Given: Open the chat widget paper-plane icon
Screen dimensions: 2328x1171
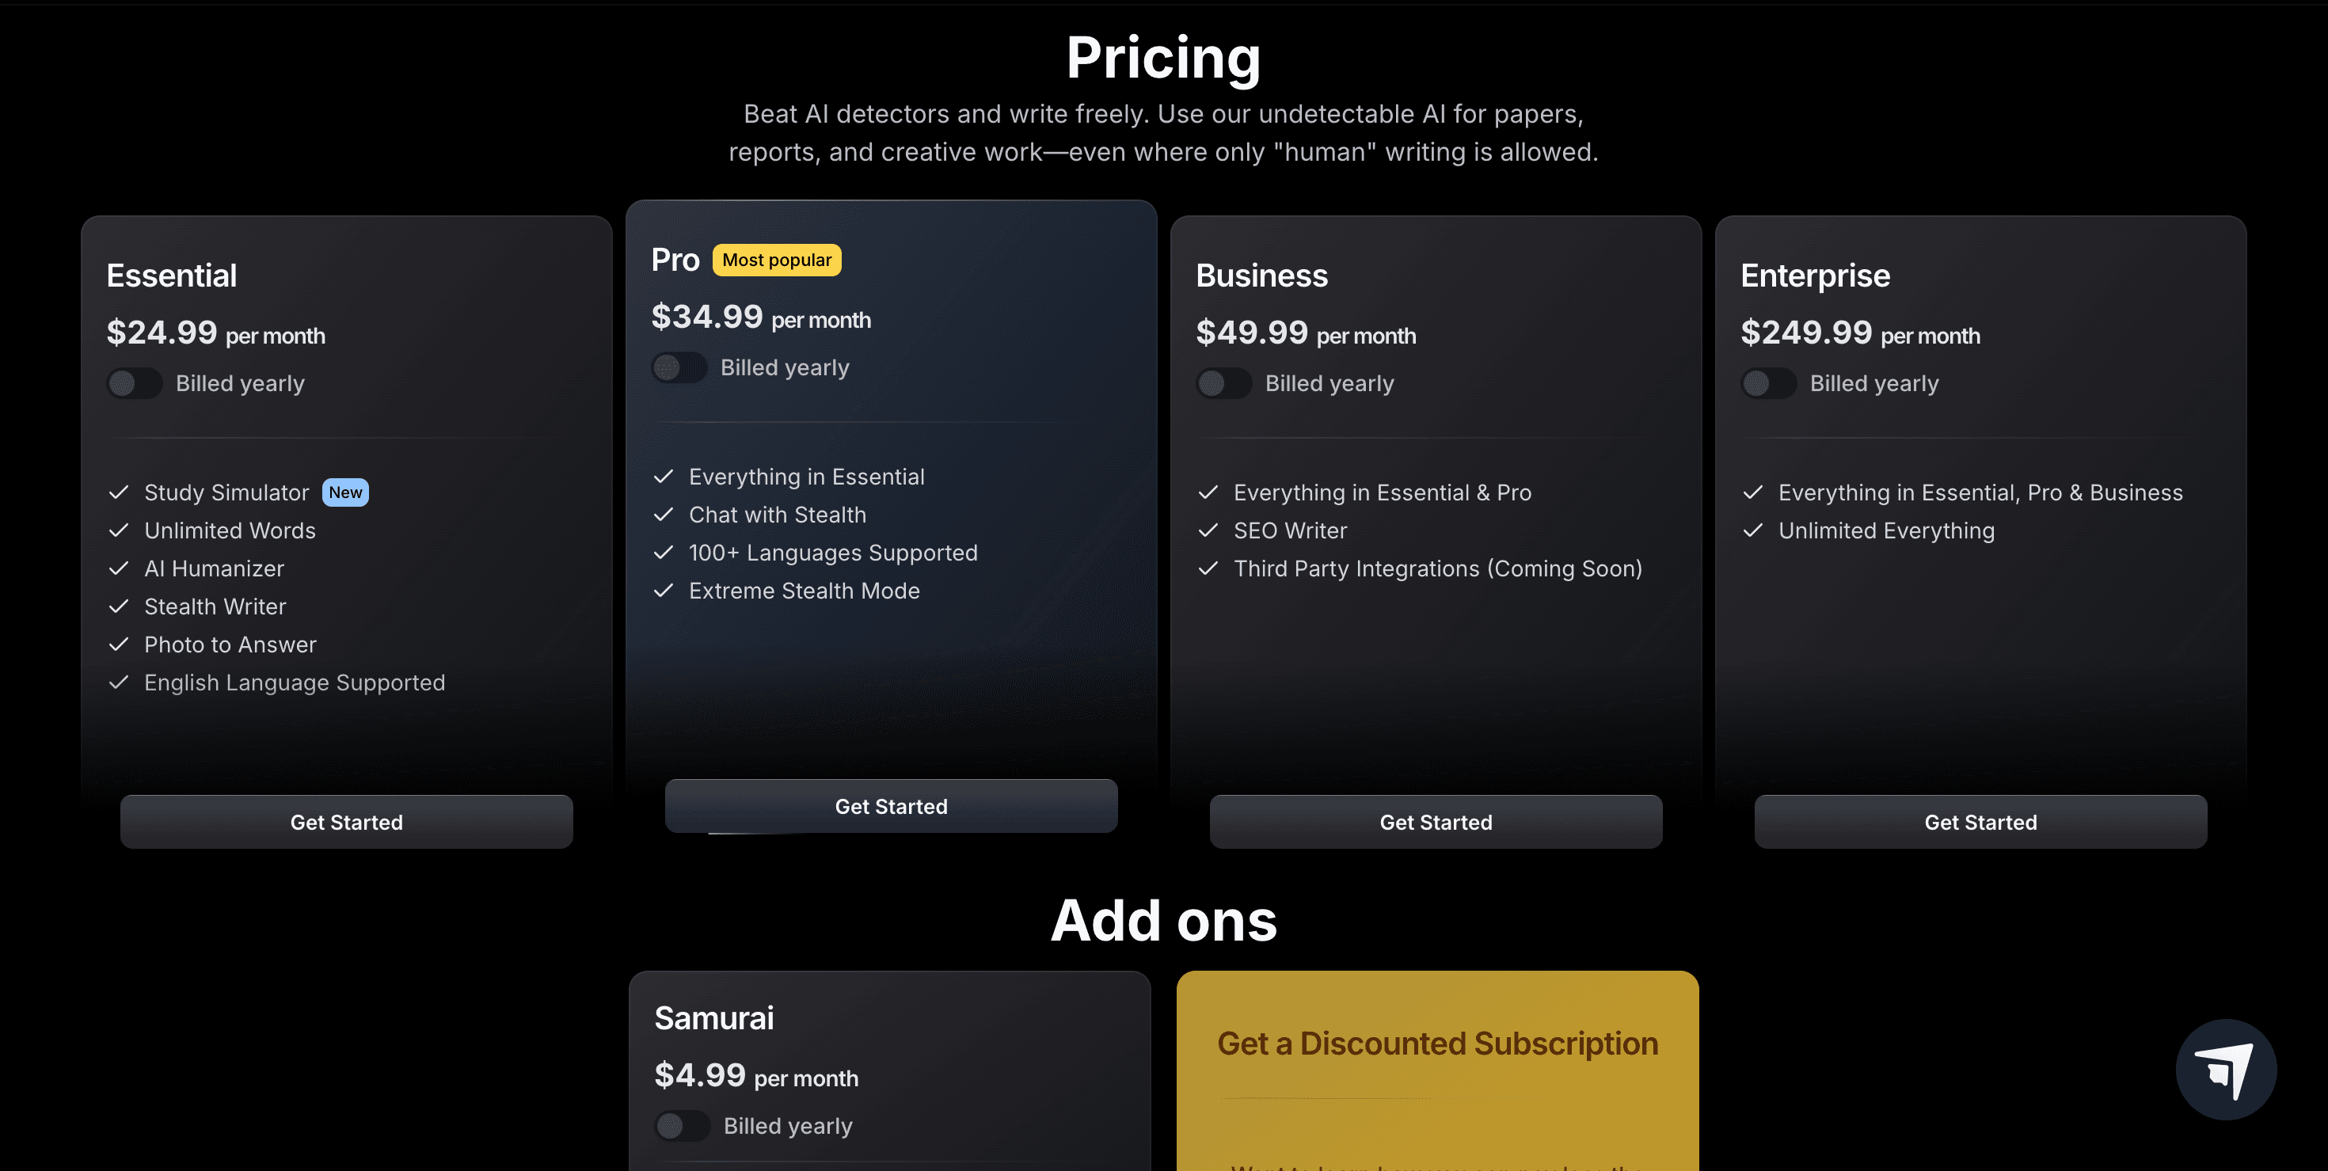Looking at the screenshot, I should (x=2225, y=1069).
